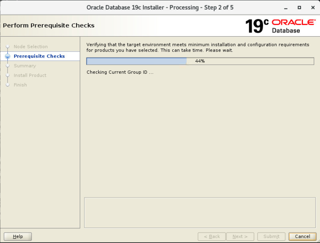This screenshot has height=243, width=320.
Task: Click the Help button
Action: click(18, 236)
